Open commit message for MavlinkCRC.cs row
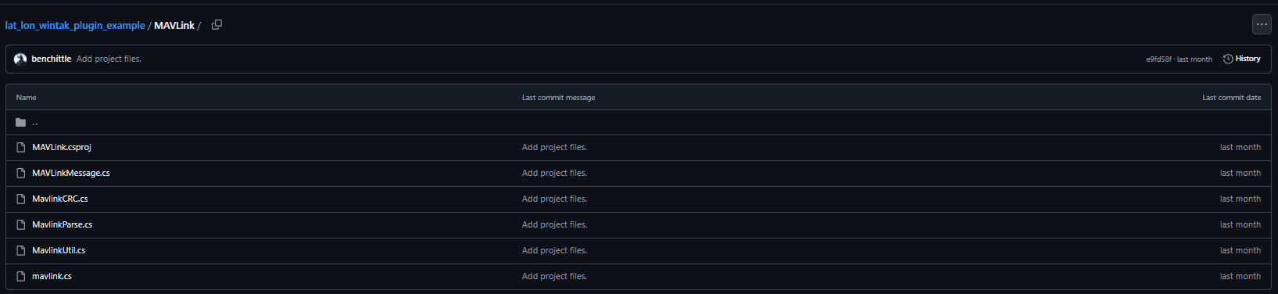 coord(554,199)
